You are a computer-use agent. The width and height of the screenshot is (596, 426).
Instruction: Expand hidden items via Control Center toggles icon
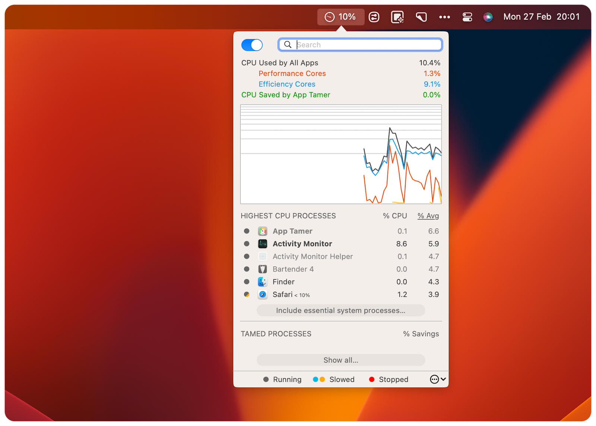467,17
